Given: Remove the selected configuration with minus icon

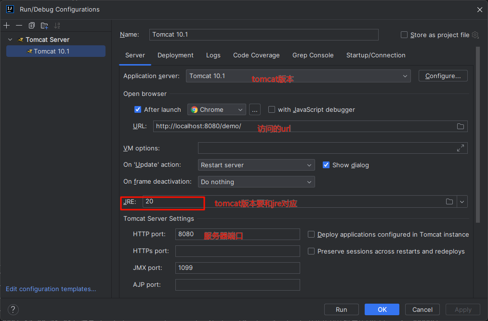Looking at the screenshot, I should click(x=19, y=26).
